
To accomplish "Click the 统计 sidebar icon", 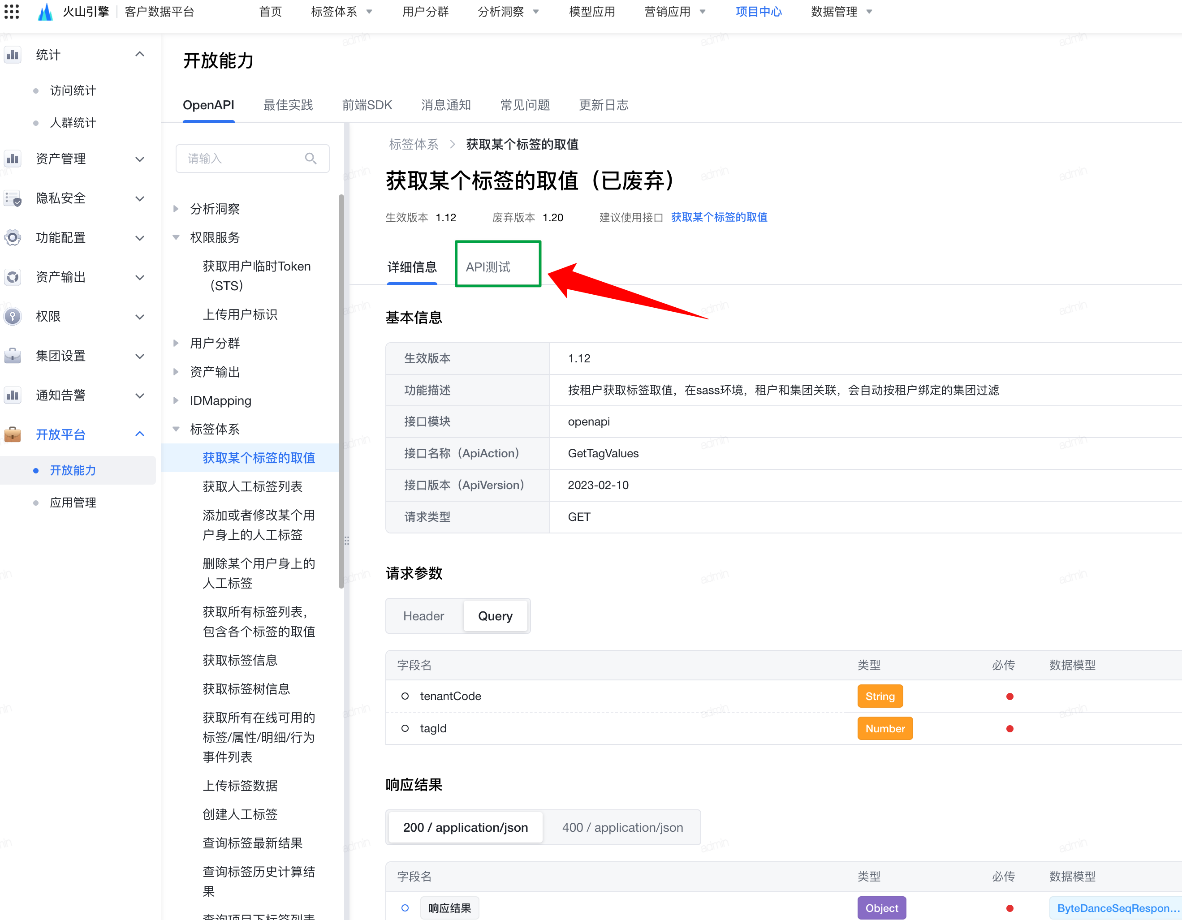I will click(13, 55).
